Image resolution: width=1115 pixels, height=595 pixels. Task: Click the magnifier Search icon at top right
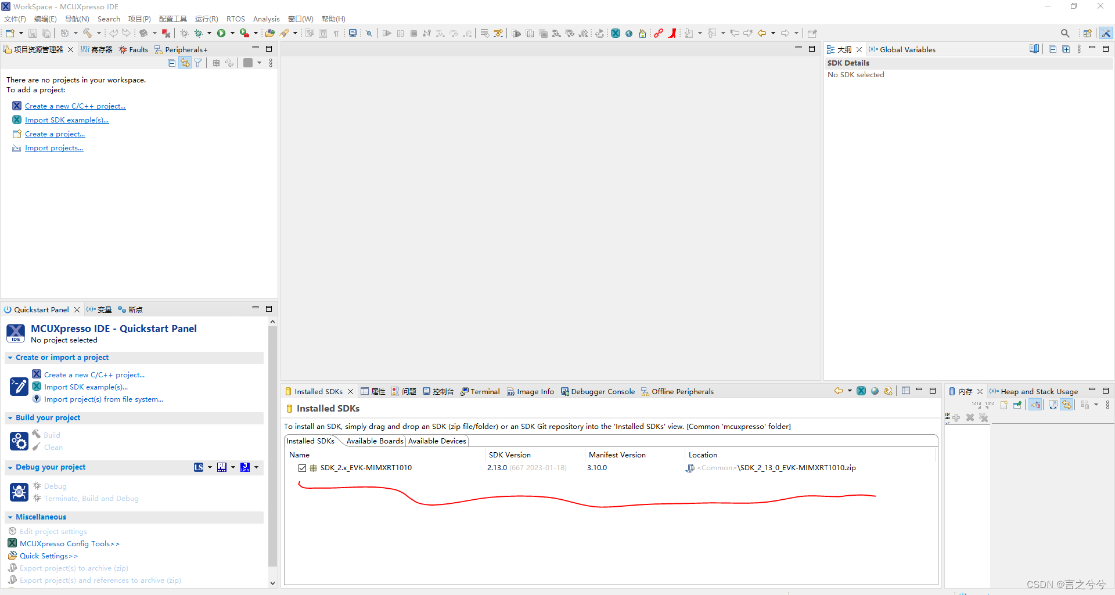coord(1065,33)
